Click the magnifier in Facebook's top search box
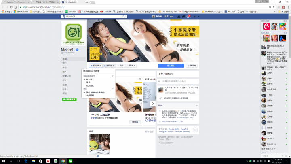 click(124, 17)
